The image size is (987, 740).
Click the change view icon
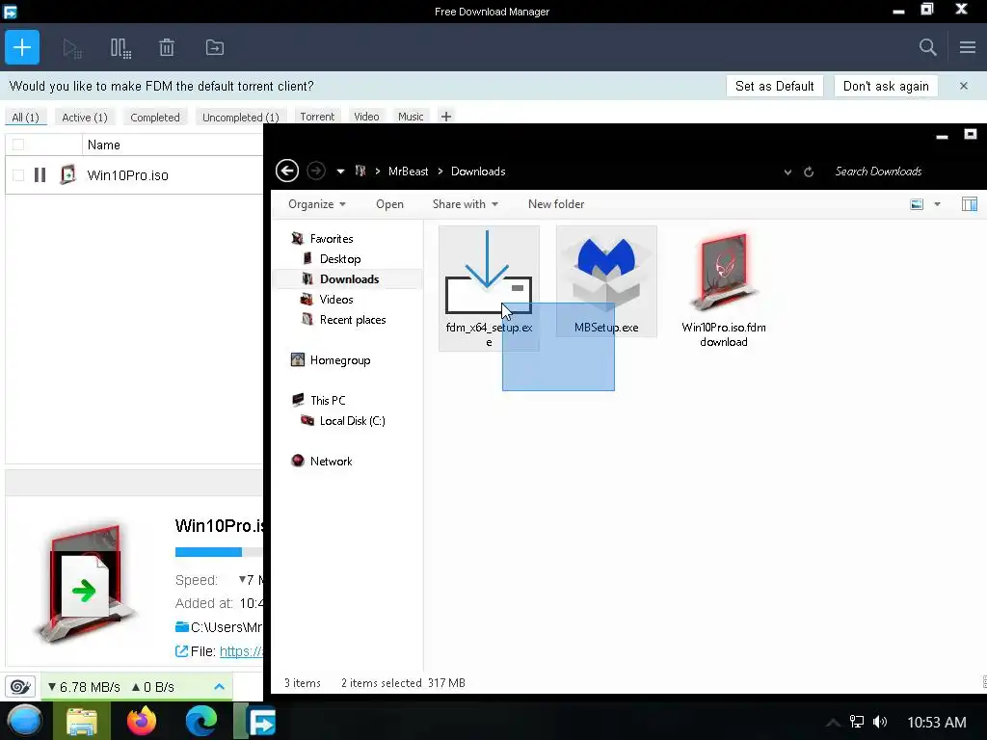click(x=918, y=204)
